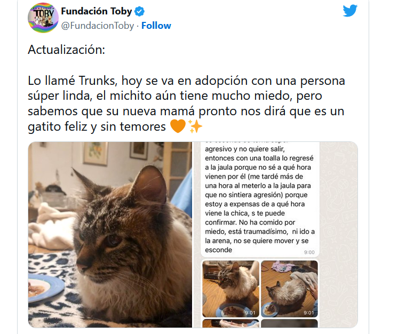406x334 pixels.
Task: Click the 9:00 message timestamp
Action: click(x=309, y=252)
